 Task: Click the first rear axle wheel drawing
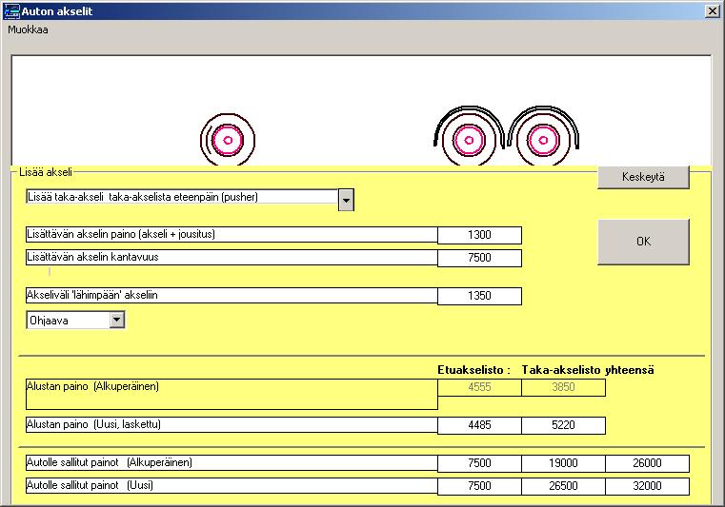469,138
